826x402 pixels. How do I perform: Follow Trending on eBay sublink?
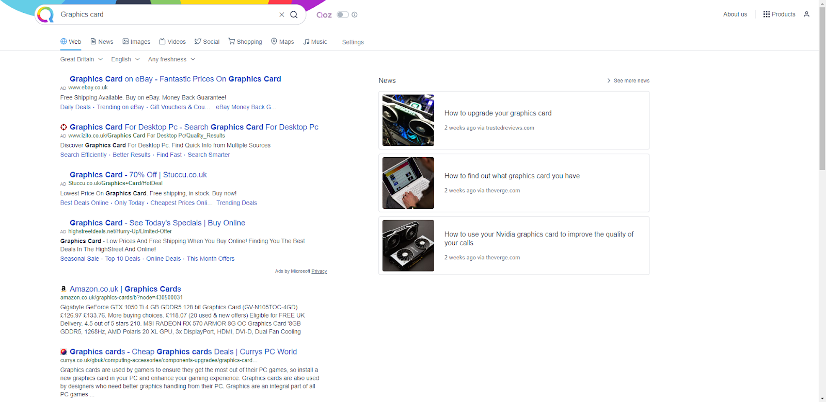click(x=120, y=107)
